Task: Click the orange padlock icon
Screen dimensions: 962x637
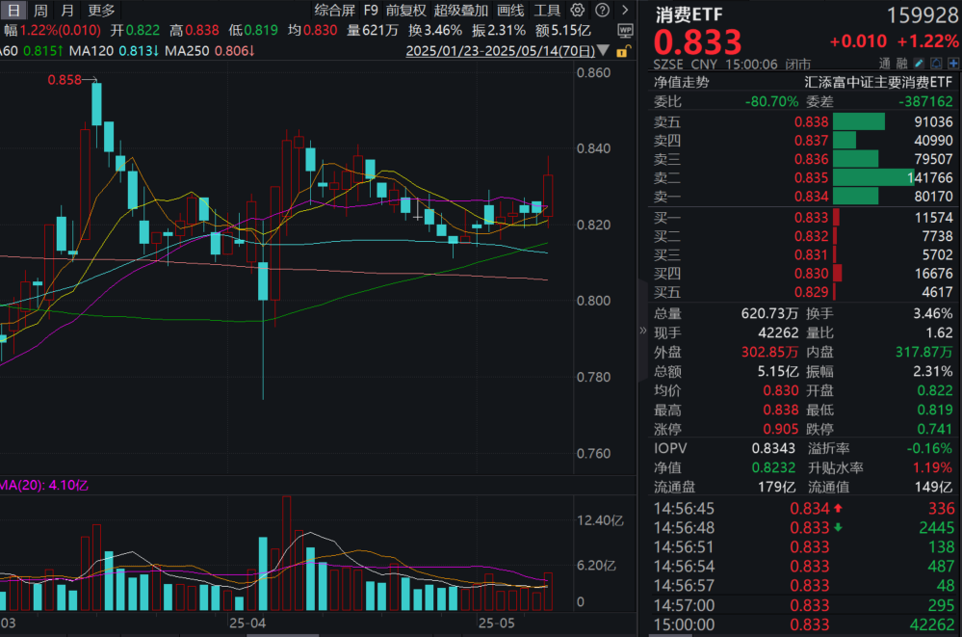Action: click(x=622, y=51)
